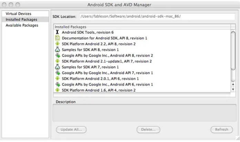Select 'Documentation for Android SDK, API 8, revision 1'
The height and width of the screenshot is (142, 240).
pos(142,38)
